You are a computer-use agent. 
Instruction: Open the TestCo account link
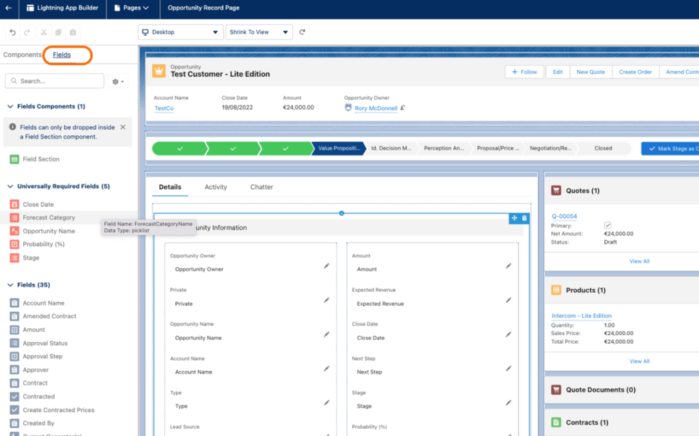coord(164,108)
